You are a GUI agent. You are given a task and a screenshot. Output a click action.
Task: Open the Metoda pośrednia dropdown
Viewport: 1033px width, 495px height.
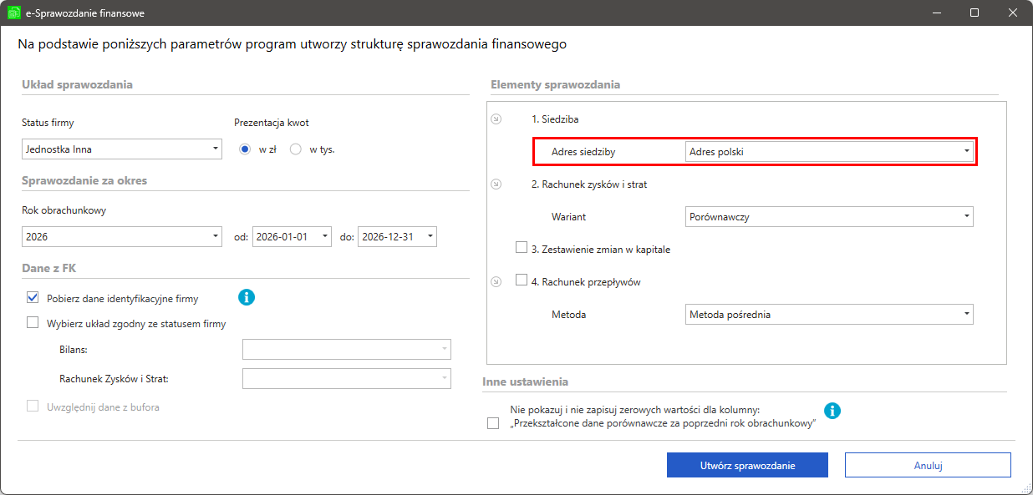coord(829,314)
